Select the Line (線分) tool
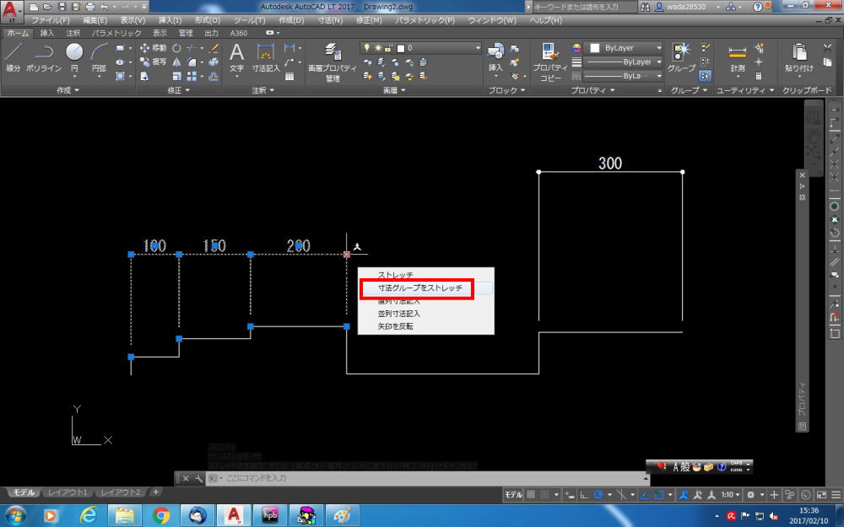The height and width of the screenshot is (527, 844). (13, 57)
